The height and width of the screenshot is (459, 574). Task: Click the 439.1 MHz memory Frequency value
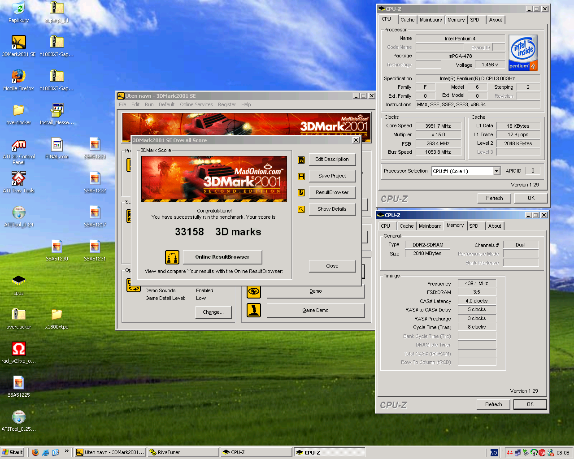click(x=477, y=284)
